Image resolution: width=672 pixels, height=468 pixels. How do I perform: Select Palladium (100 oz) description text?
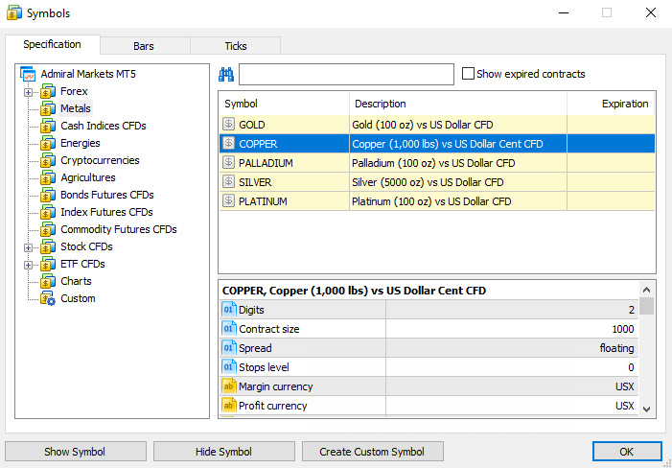click(433, 163)
